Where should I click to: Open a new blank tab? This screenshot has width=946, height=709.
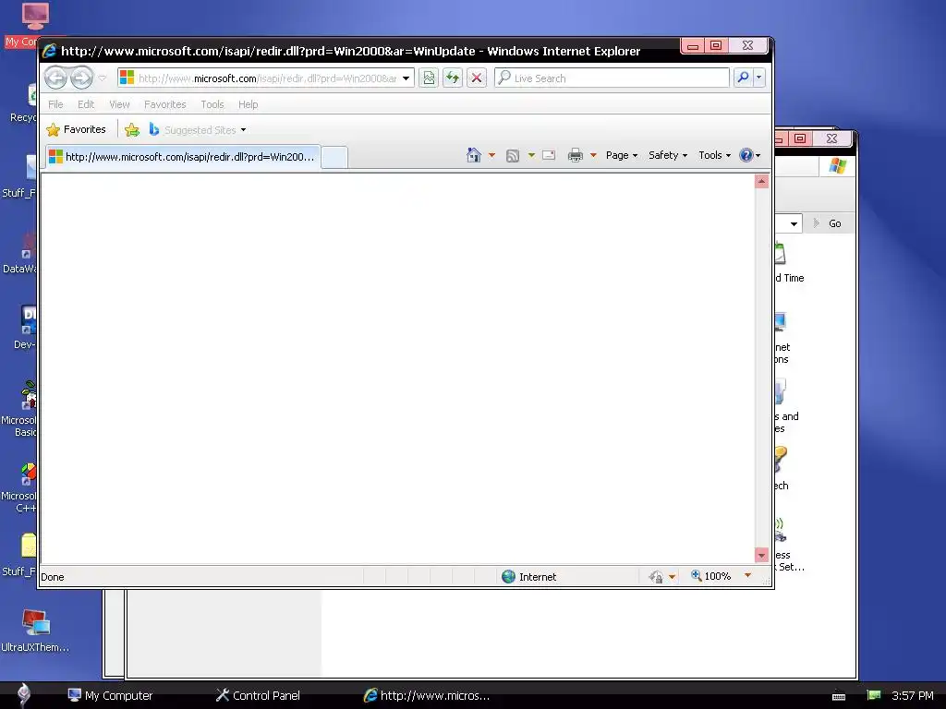coord(334,157)
